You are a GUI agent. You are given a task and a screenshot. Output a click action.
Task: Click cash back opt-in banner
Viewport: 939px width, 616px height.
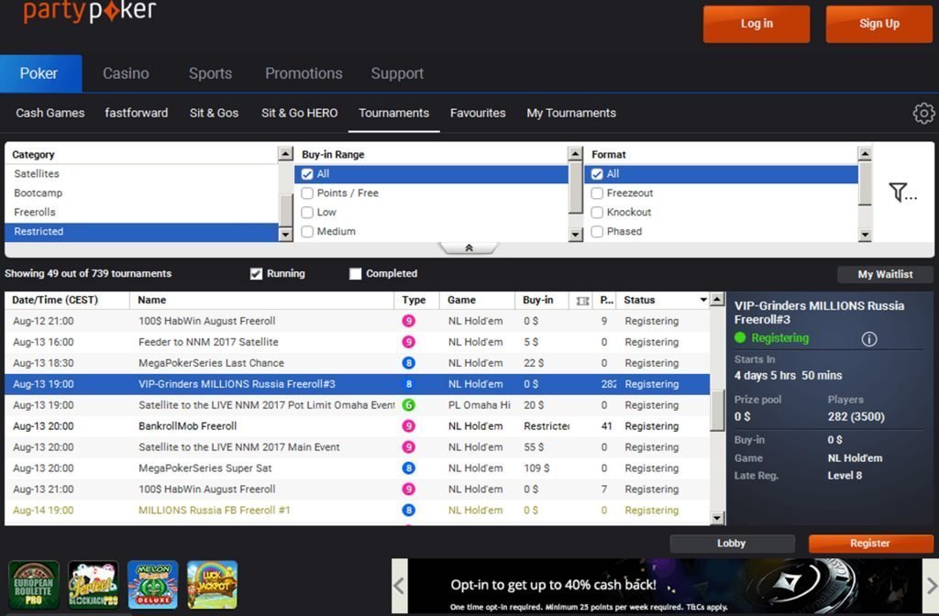point(665,586)
